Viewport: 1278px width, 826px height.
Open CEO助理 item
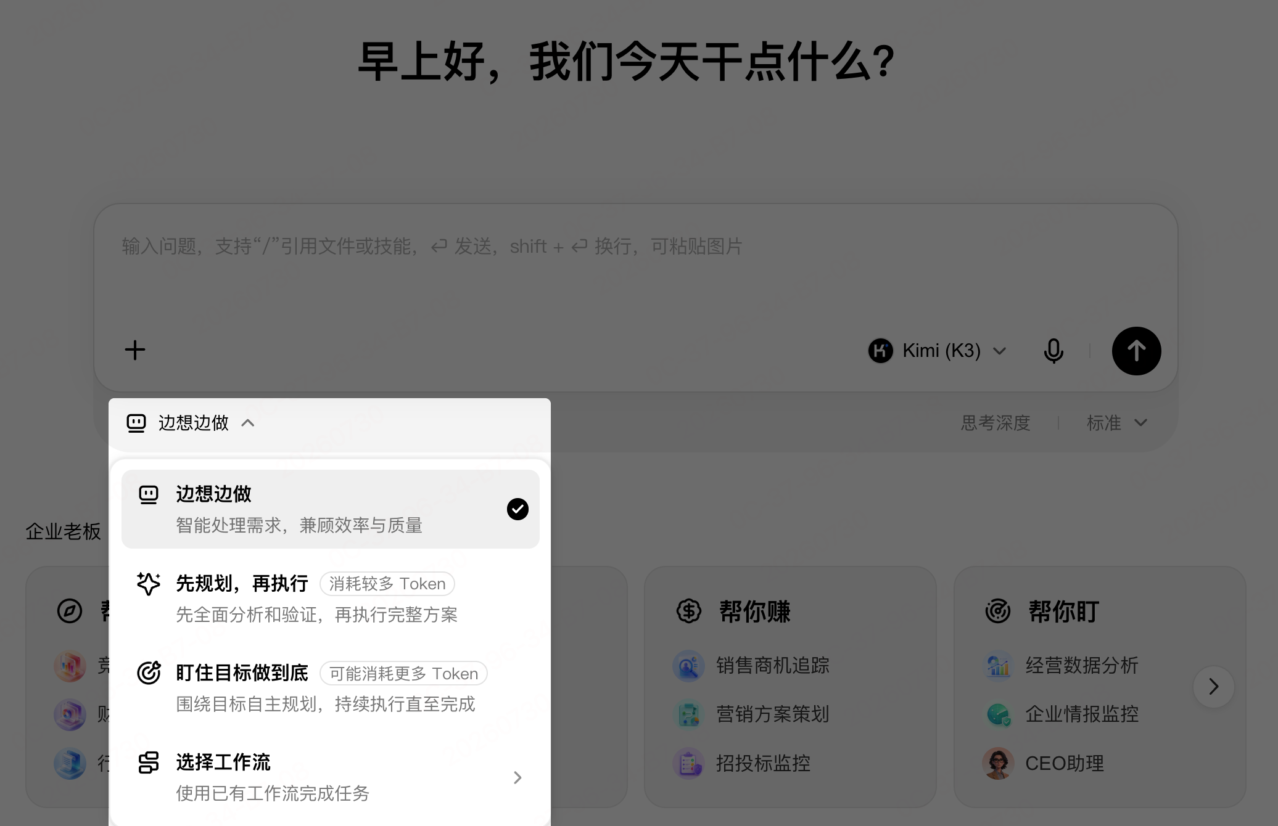coord(1044,764)
